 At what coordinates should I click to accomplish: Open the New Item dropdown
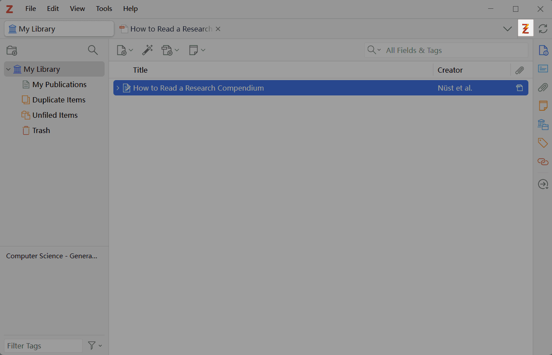(125, 50)
